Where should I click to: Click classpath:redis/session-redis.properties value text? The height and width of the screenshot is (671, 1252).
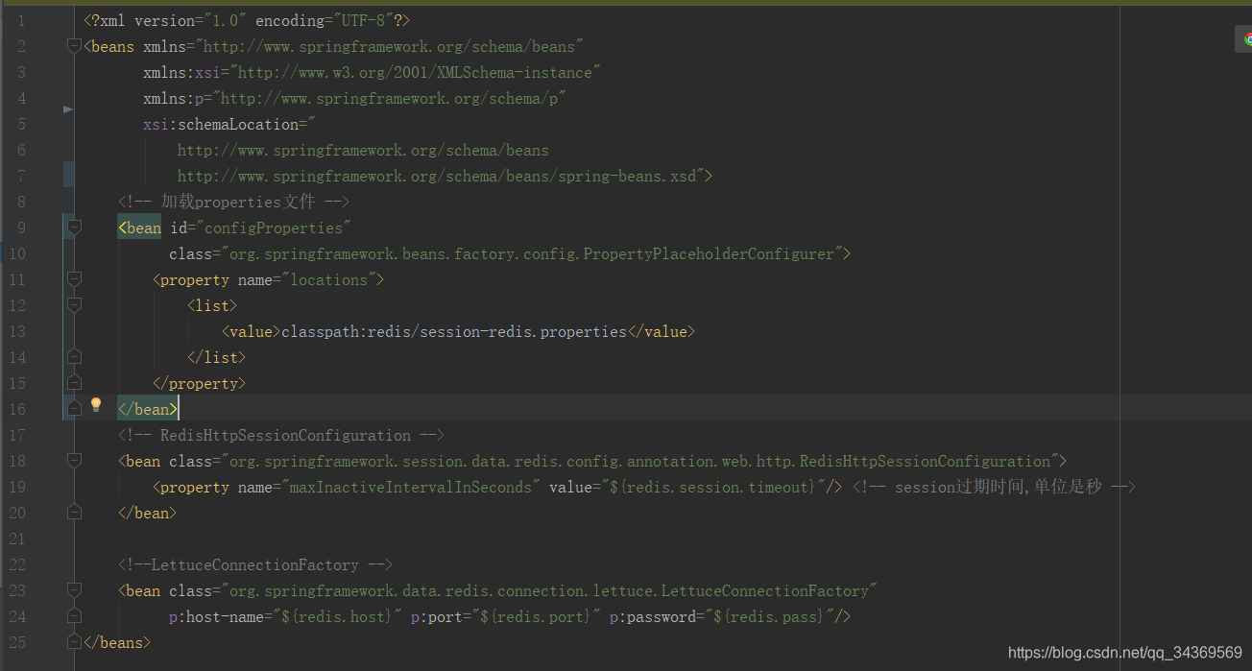pos(454,331)
